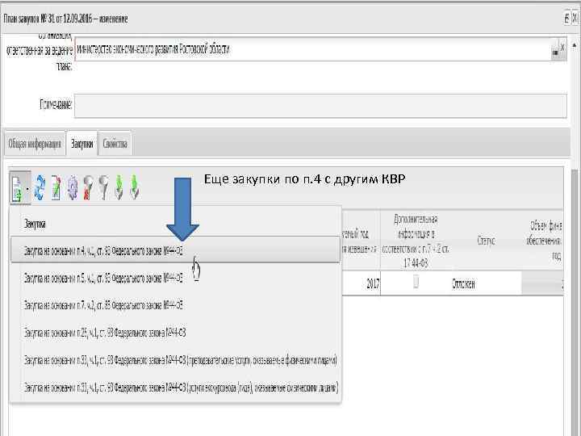Viewport: 581px width, 436px height.
Task: Clear the organization field with X button
Action: [562, 48]
